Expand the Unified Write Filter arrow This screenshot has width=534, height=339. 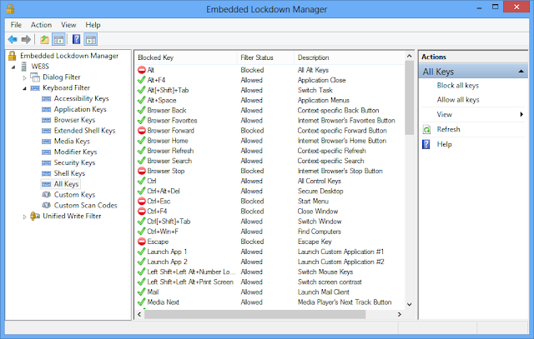click(x=24, y=217)
